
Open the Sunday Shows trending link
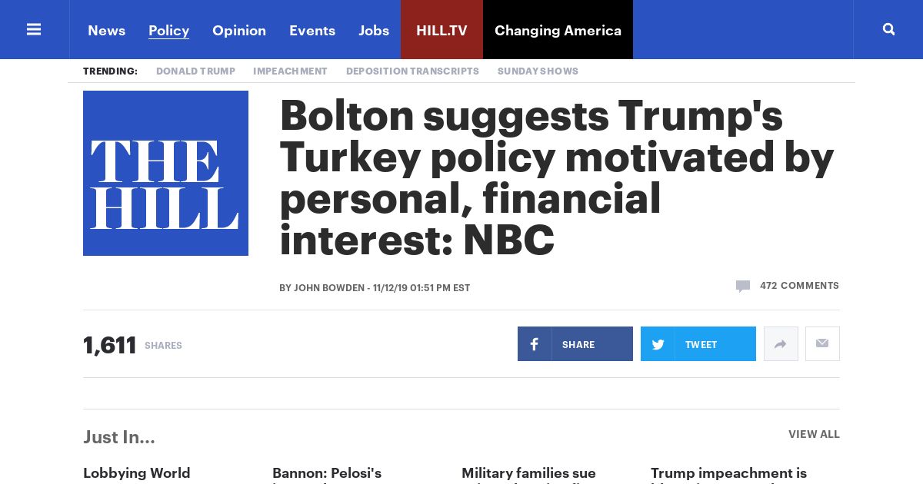(538, 71)
